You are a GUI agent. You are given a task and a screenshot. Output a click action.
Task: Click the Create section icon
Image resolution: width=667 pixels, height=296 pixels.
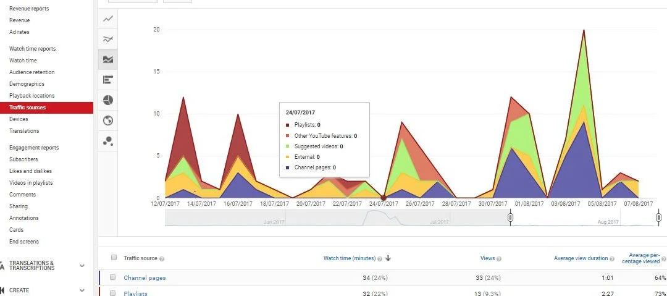click(x=2, y=290)
